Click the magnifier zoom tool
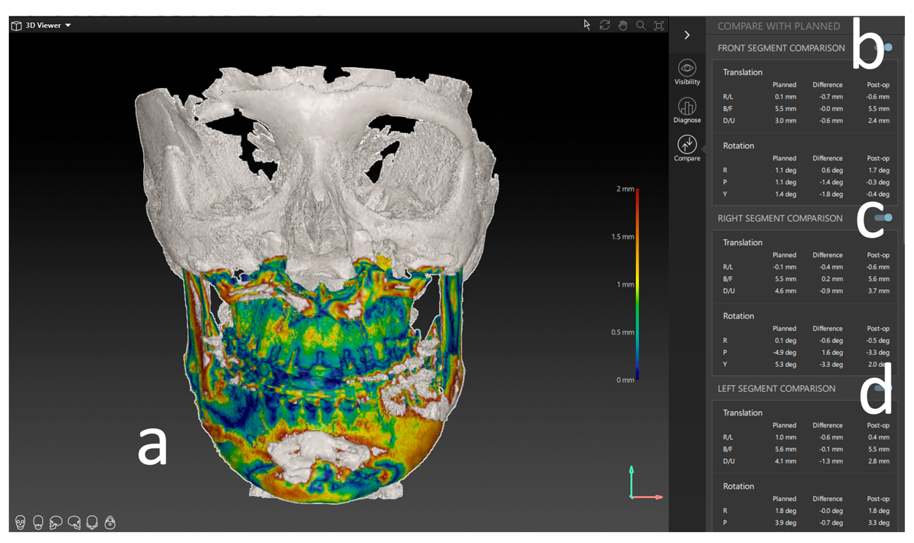Image resolution: width=914 pixels, height=543 pixels. (x=641, y=26)
